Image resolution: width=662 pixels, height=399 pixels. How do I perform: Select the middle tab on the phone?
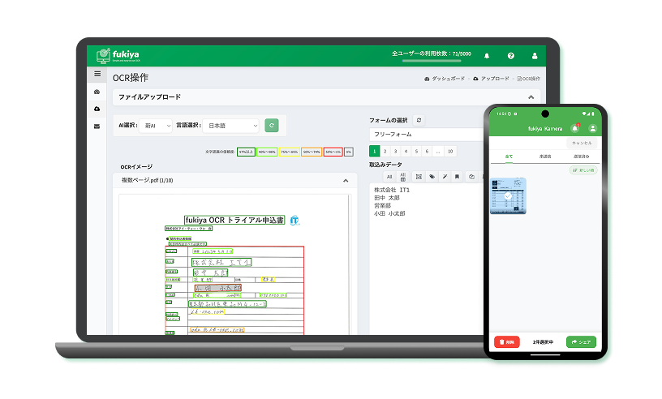tap(545, 157)
